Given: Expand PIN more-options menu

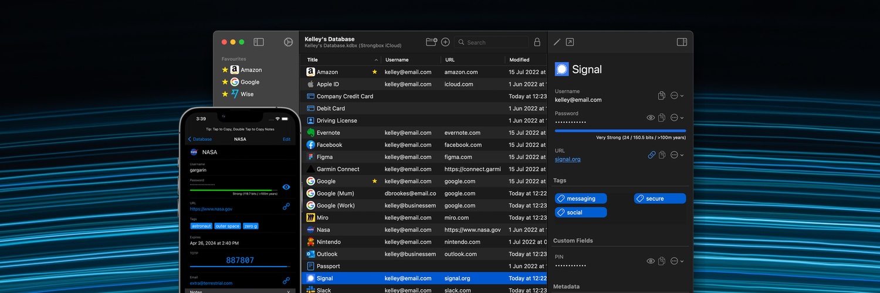Looking at the screenshot, I should pos(677,261).
